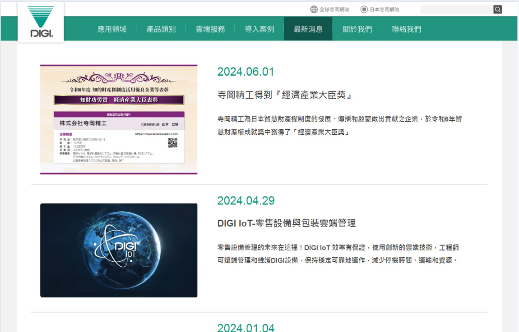Navigate to 聯絡我們 in the top bar
Screen dimensions: 519x332
click(407, 29)
